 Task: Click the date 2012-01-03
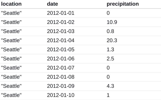(x=61, y=31)
